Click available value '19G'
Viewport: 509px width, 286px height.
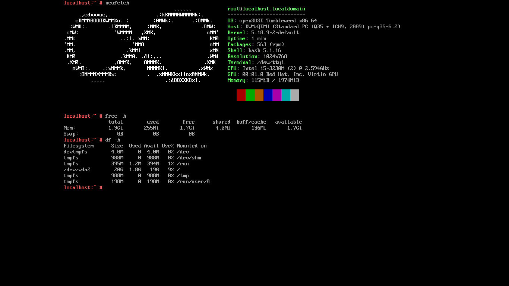155,170
